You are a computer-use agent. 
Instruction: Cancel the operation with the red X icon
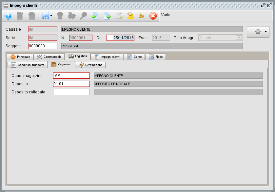(x=153, y=15)
